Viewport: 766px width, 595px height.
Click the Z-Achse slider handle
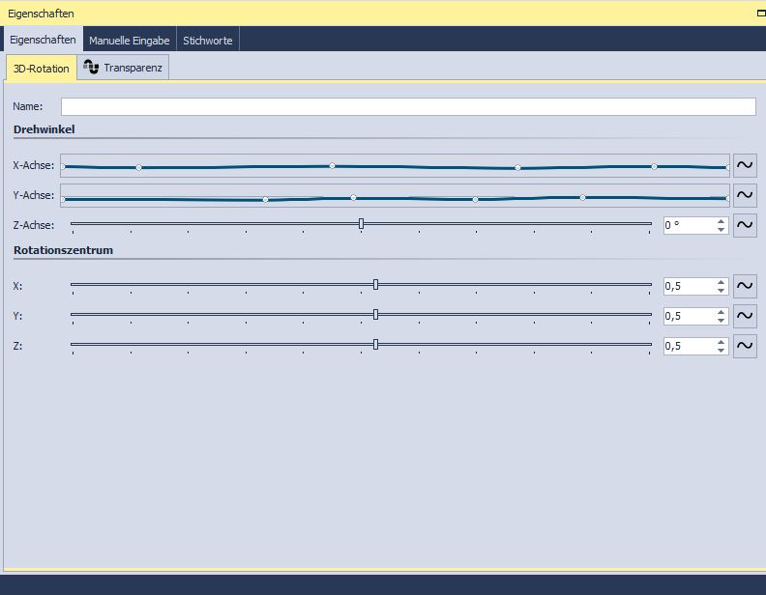point(361,224)
